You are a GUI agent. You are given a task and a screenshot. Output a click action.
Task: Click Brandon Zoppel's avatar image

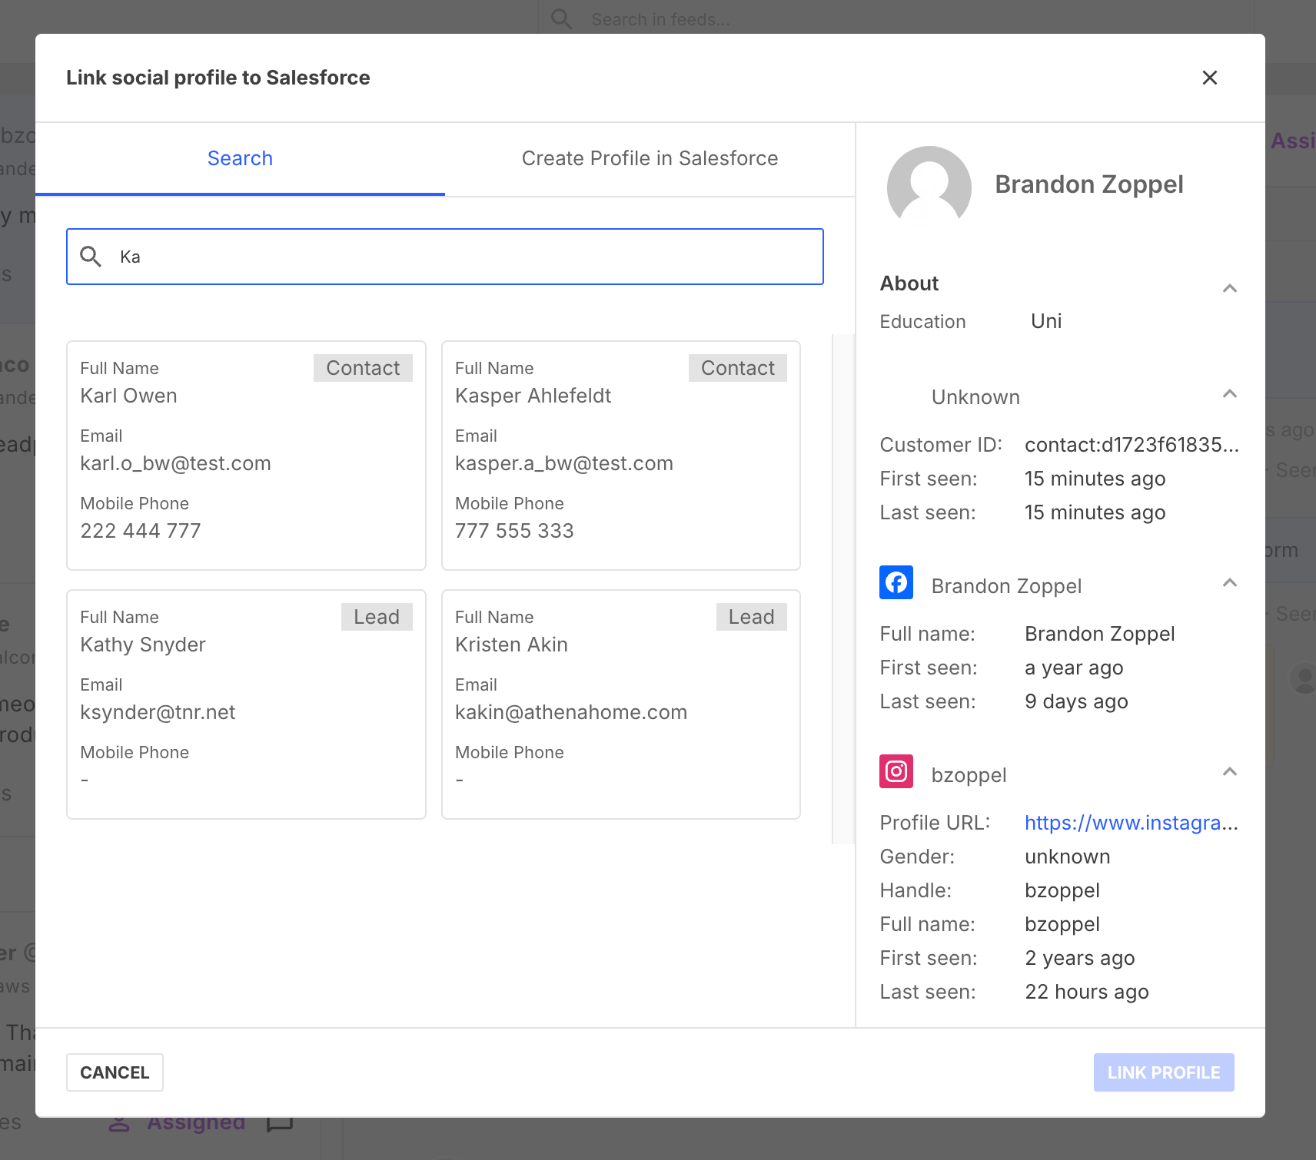coord(929,187)
